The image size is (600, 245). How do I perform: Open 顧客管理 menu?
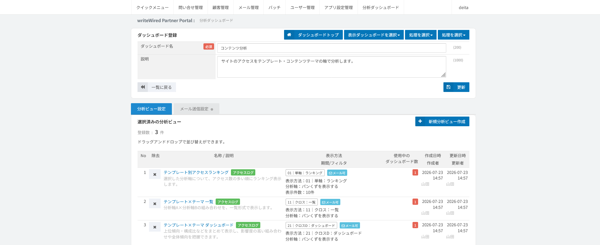click(221, 7)
